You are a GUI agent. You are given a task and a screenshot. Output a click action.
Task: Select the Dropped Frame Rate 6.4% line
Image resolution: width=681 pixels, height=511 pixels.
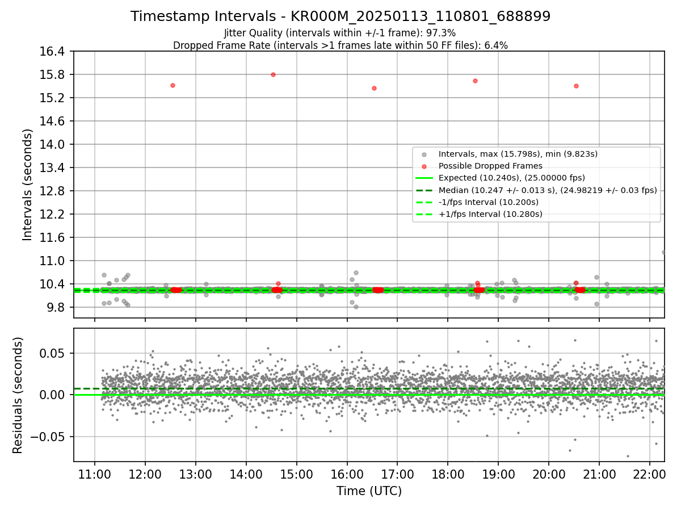click(x=340, y=45)
